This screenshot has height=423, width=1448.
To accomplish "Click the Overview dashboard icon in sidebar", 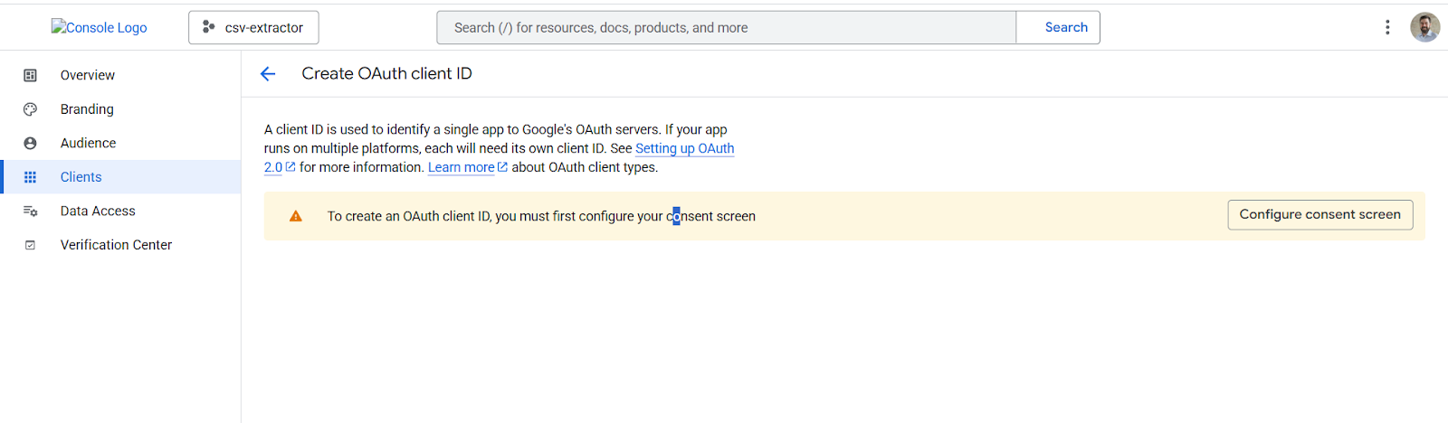I will click(x=30, y=75).
